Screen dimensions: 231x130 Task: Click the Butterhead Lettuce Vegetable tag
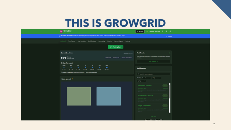pos(165,95)
